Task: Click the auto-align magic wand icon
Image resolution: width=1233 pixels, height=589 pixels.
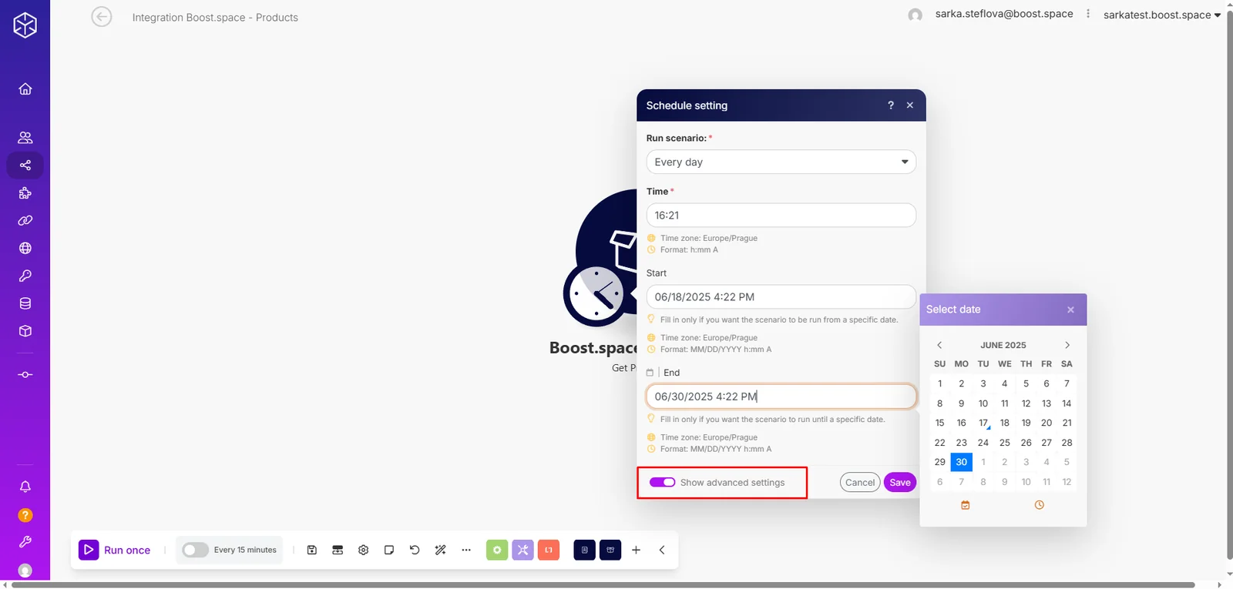Action: (x=440, y=550)
